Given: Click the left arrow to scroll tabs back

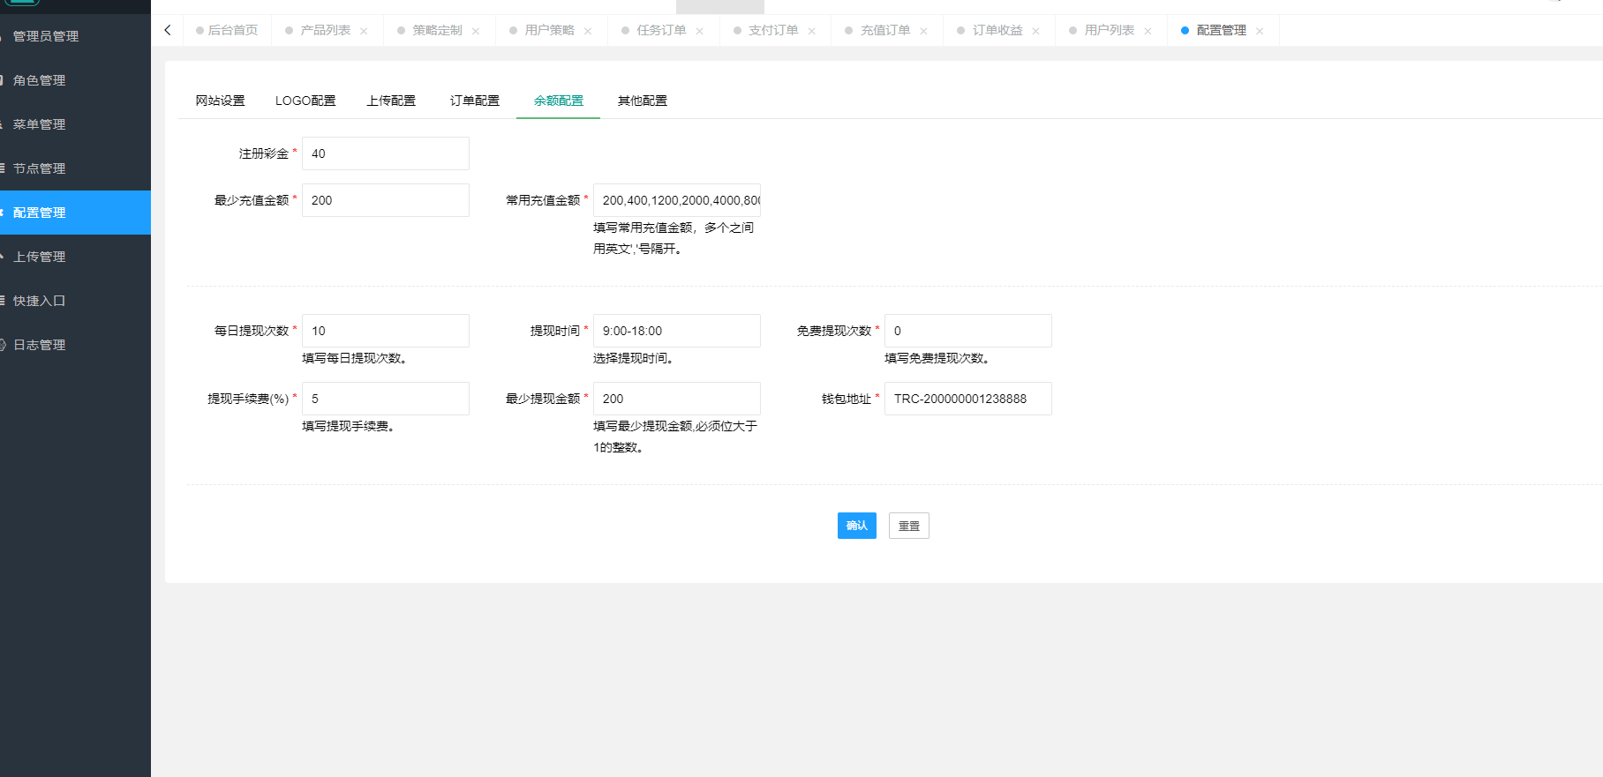Looking at the screenshot, I should [x=168, y=30].
